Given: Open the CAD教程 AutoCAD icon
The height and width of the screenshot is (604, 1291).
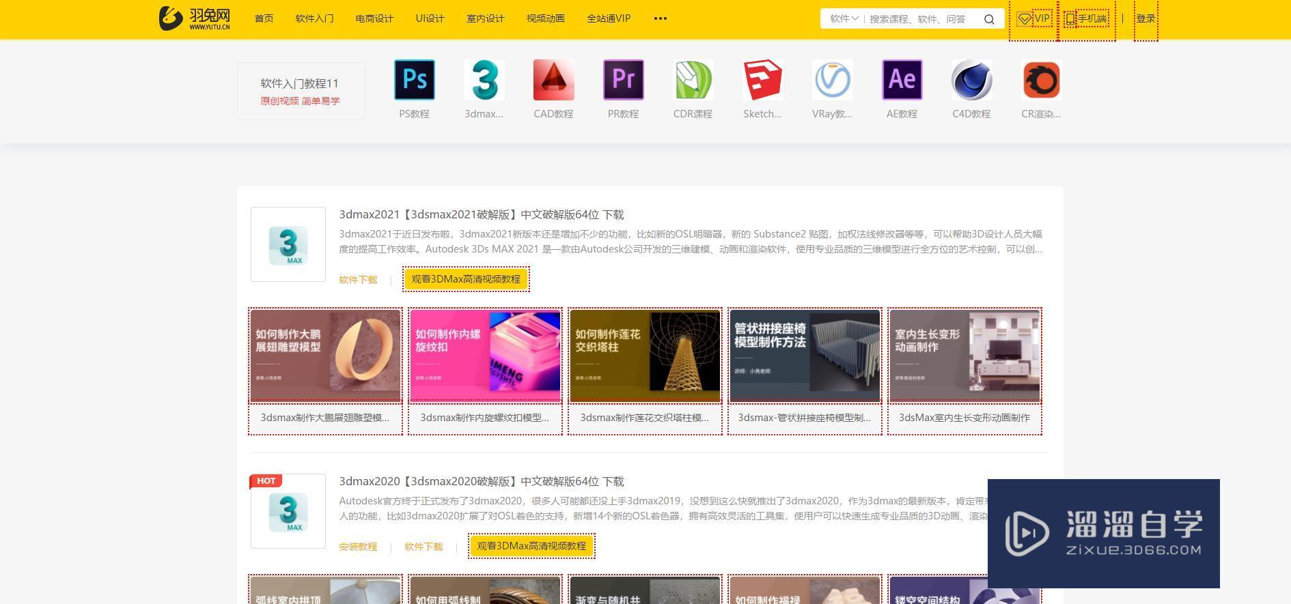Looking at the screenshot, I should pos(553,80).
